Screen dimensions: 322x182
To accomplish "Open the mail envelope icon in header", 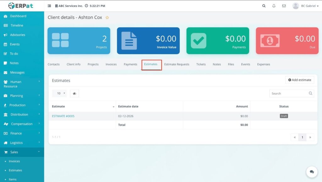I will coord(284,6).
